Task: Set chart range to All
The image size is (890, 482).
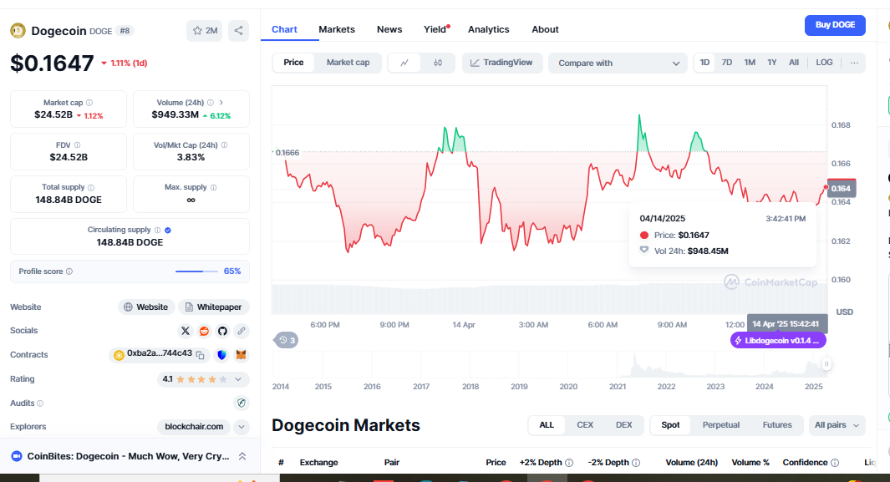Action: coord(794,63)
